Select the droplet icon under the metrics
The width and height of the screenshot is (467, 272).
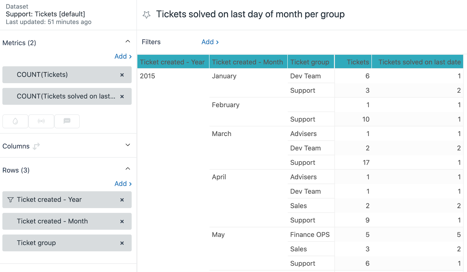point(15,121)
